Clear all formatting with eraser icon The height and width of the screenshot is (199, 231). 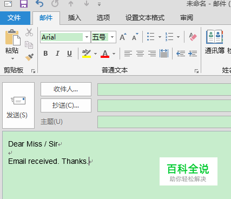click(193, 37)
